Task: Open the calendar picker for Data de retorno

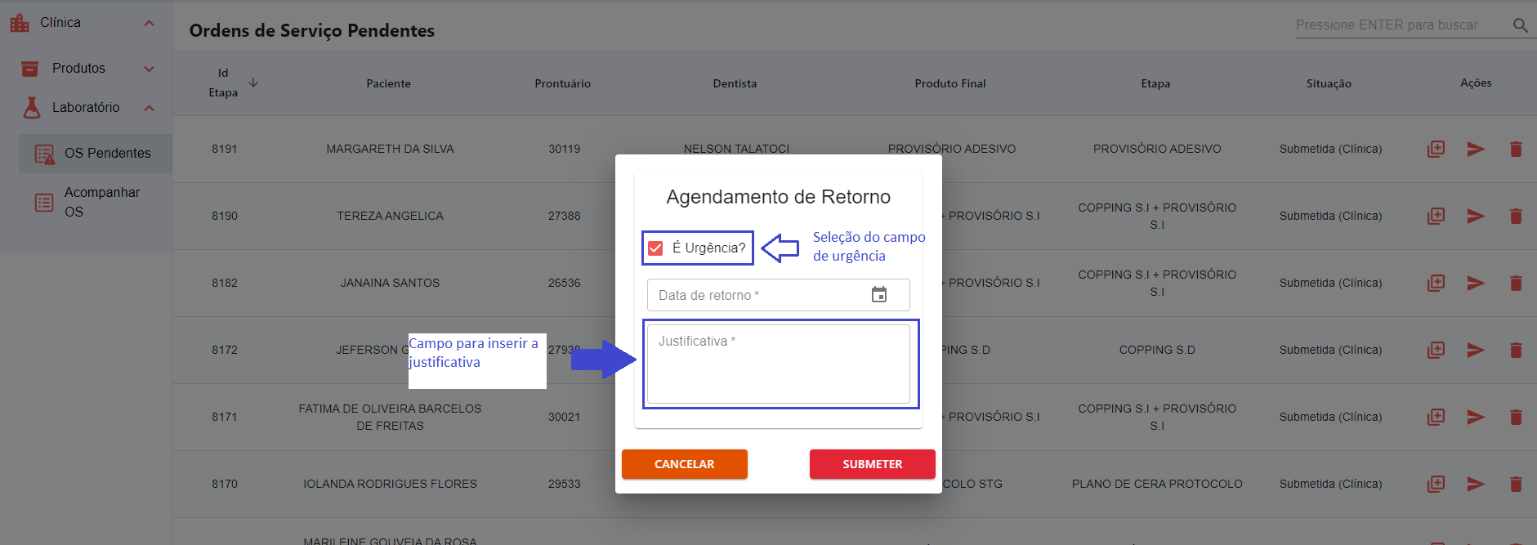Action: point(878,295)
